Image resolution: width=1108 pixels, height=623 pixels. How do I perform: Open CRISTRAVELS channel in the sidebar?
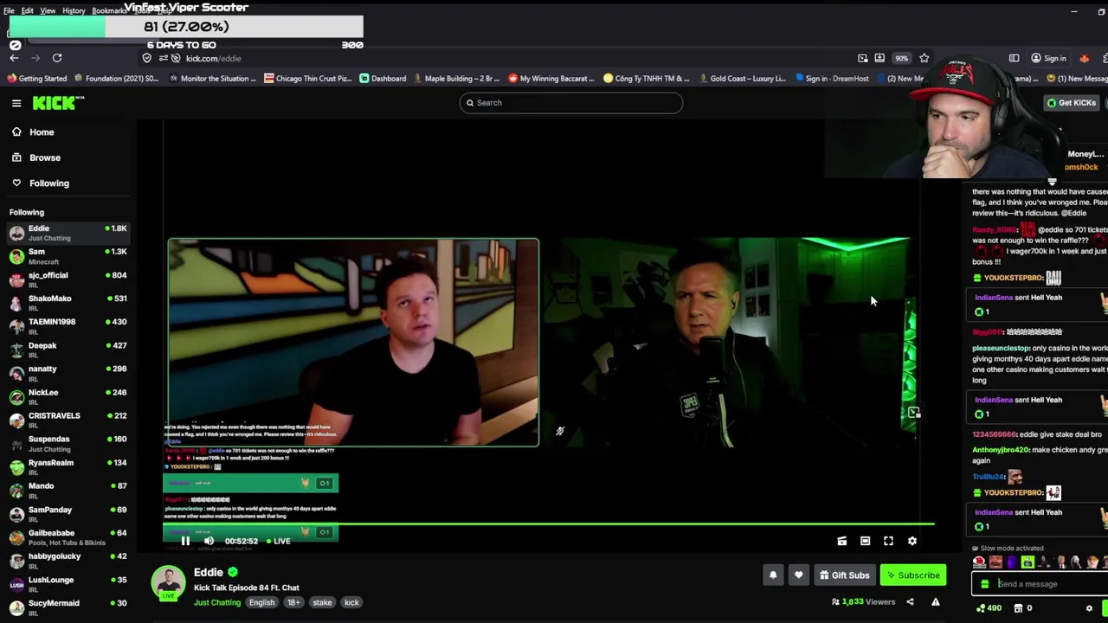point(68,421)
